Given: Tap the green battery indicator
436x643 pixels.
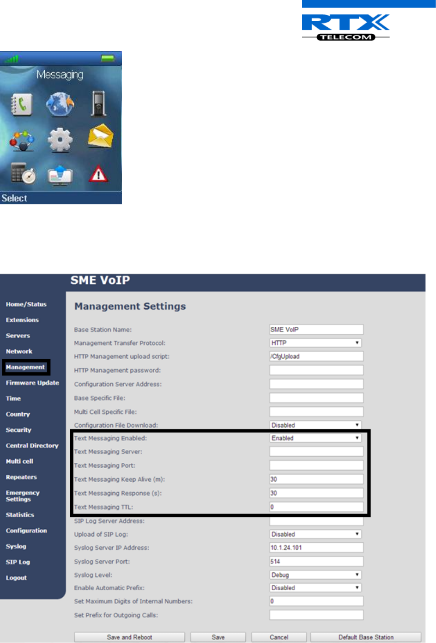Looking at the screenshot, I should click(x=108, y=58).
